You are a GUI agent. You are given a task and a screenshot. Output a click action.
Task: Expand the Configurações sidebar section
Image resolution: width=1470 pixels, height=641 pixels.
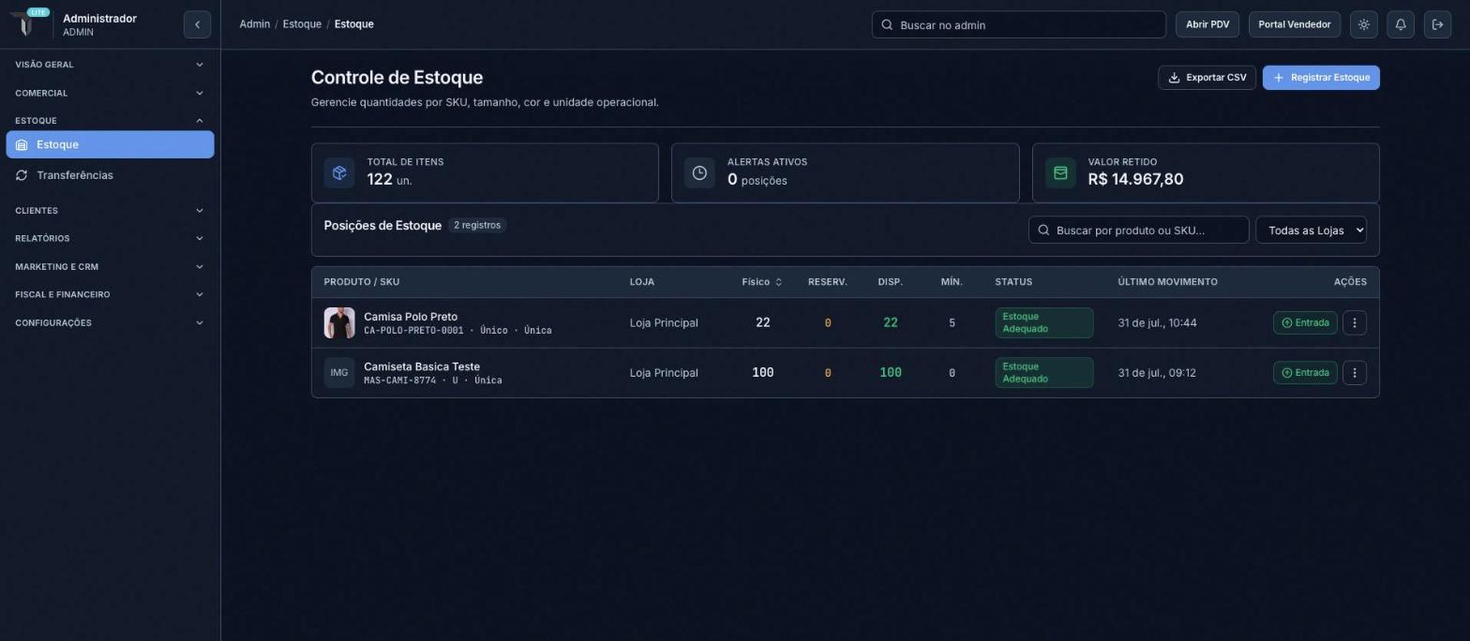tap(109, 323)
